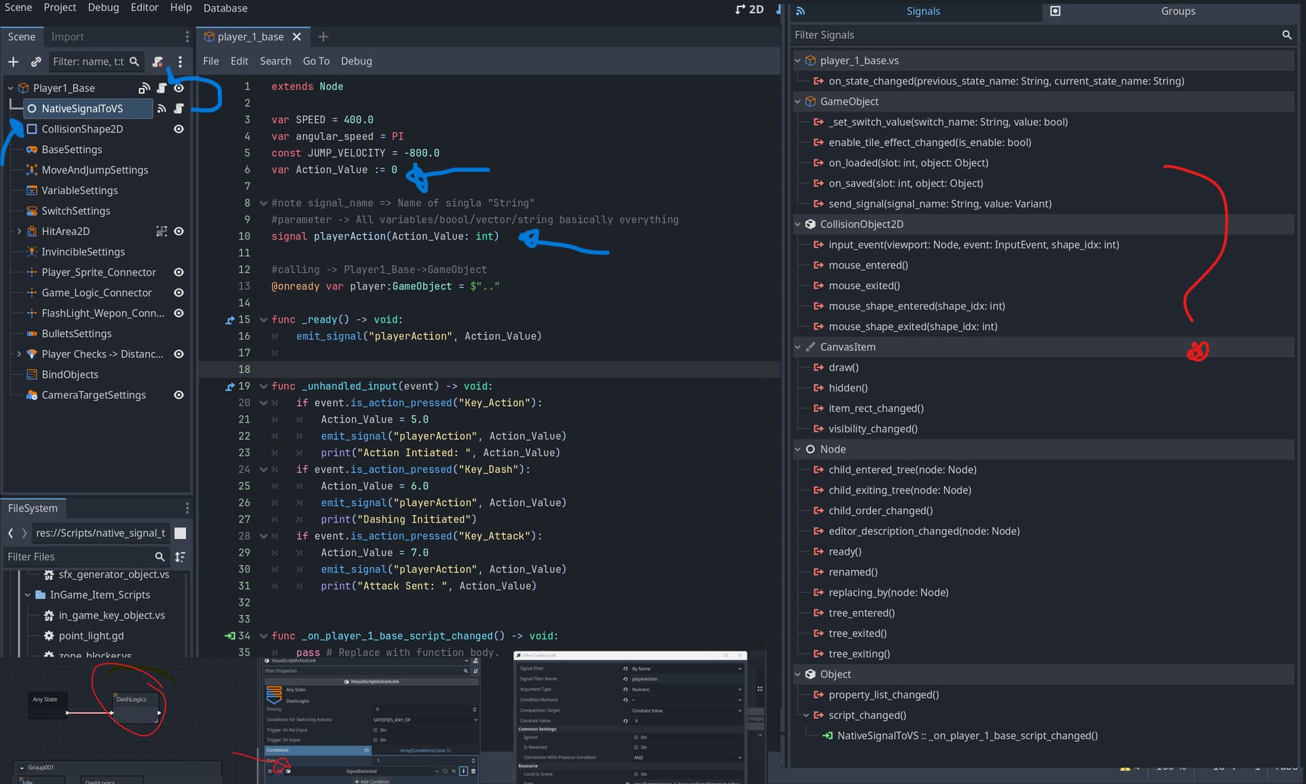Click the detach script icon in Scene toolbar
Screen dimensions: 1306x784
coord(158,62)
